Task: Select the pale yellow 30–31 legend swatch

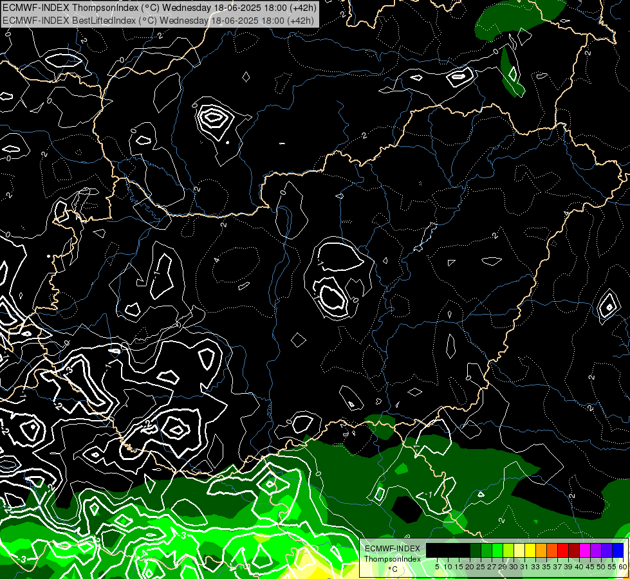Action: [519, 550]
